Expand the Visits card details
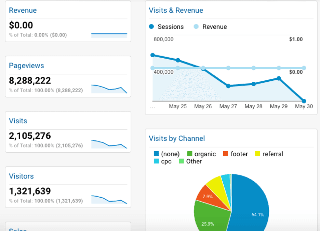Screen dimensions: 320x231 click(18, 121)
